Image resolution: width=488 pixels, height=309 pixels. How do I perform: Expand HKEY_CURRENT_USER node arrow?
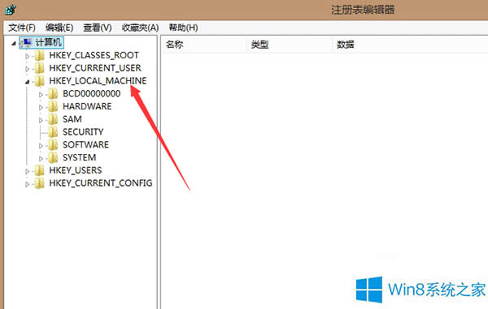point(28,69)
